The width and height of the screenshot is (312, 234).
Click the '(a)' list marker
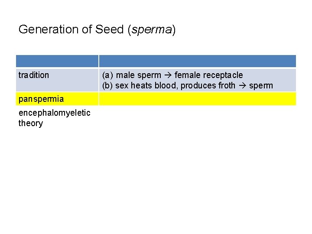tap(108, 75)
